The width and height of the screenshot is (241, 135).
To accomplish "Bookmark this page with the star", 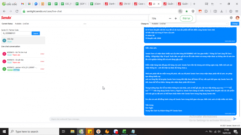I will tap(187, 11).
